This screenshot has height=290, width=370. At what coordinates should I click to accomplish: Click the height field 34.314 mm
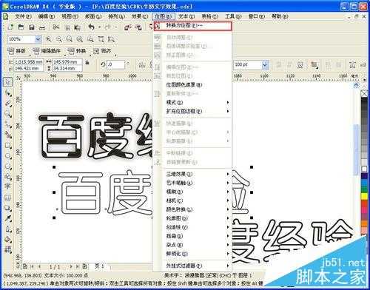(67, 68)
